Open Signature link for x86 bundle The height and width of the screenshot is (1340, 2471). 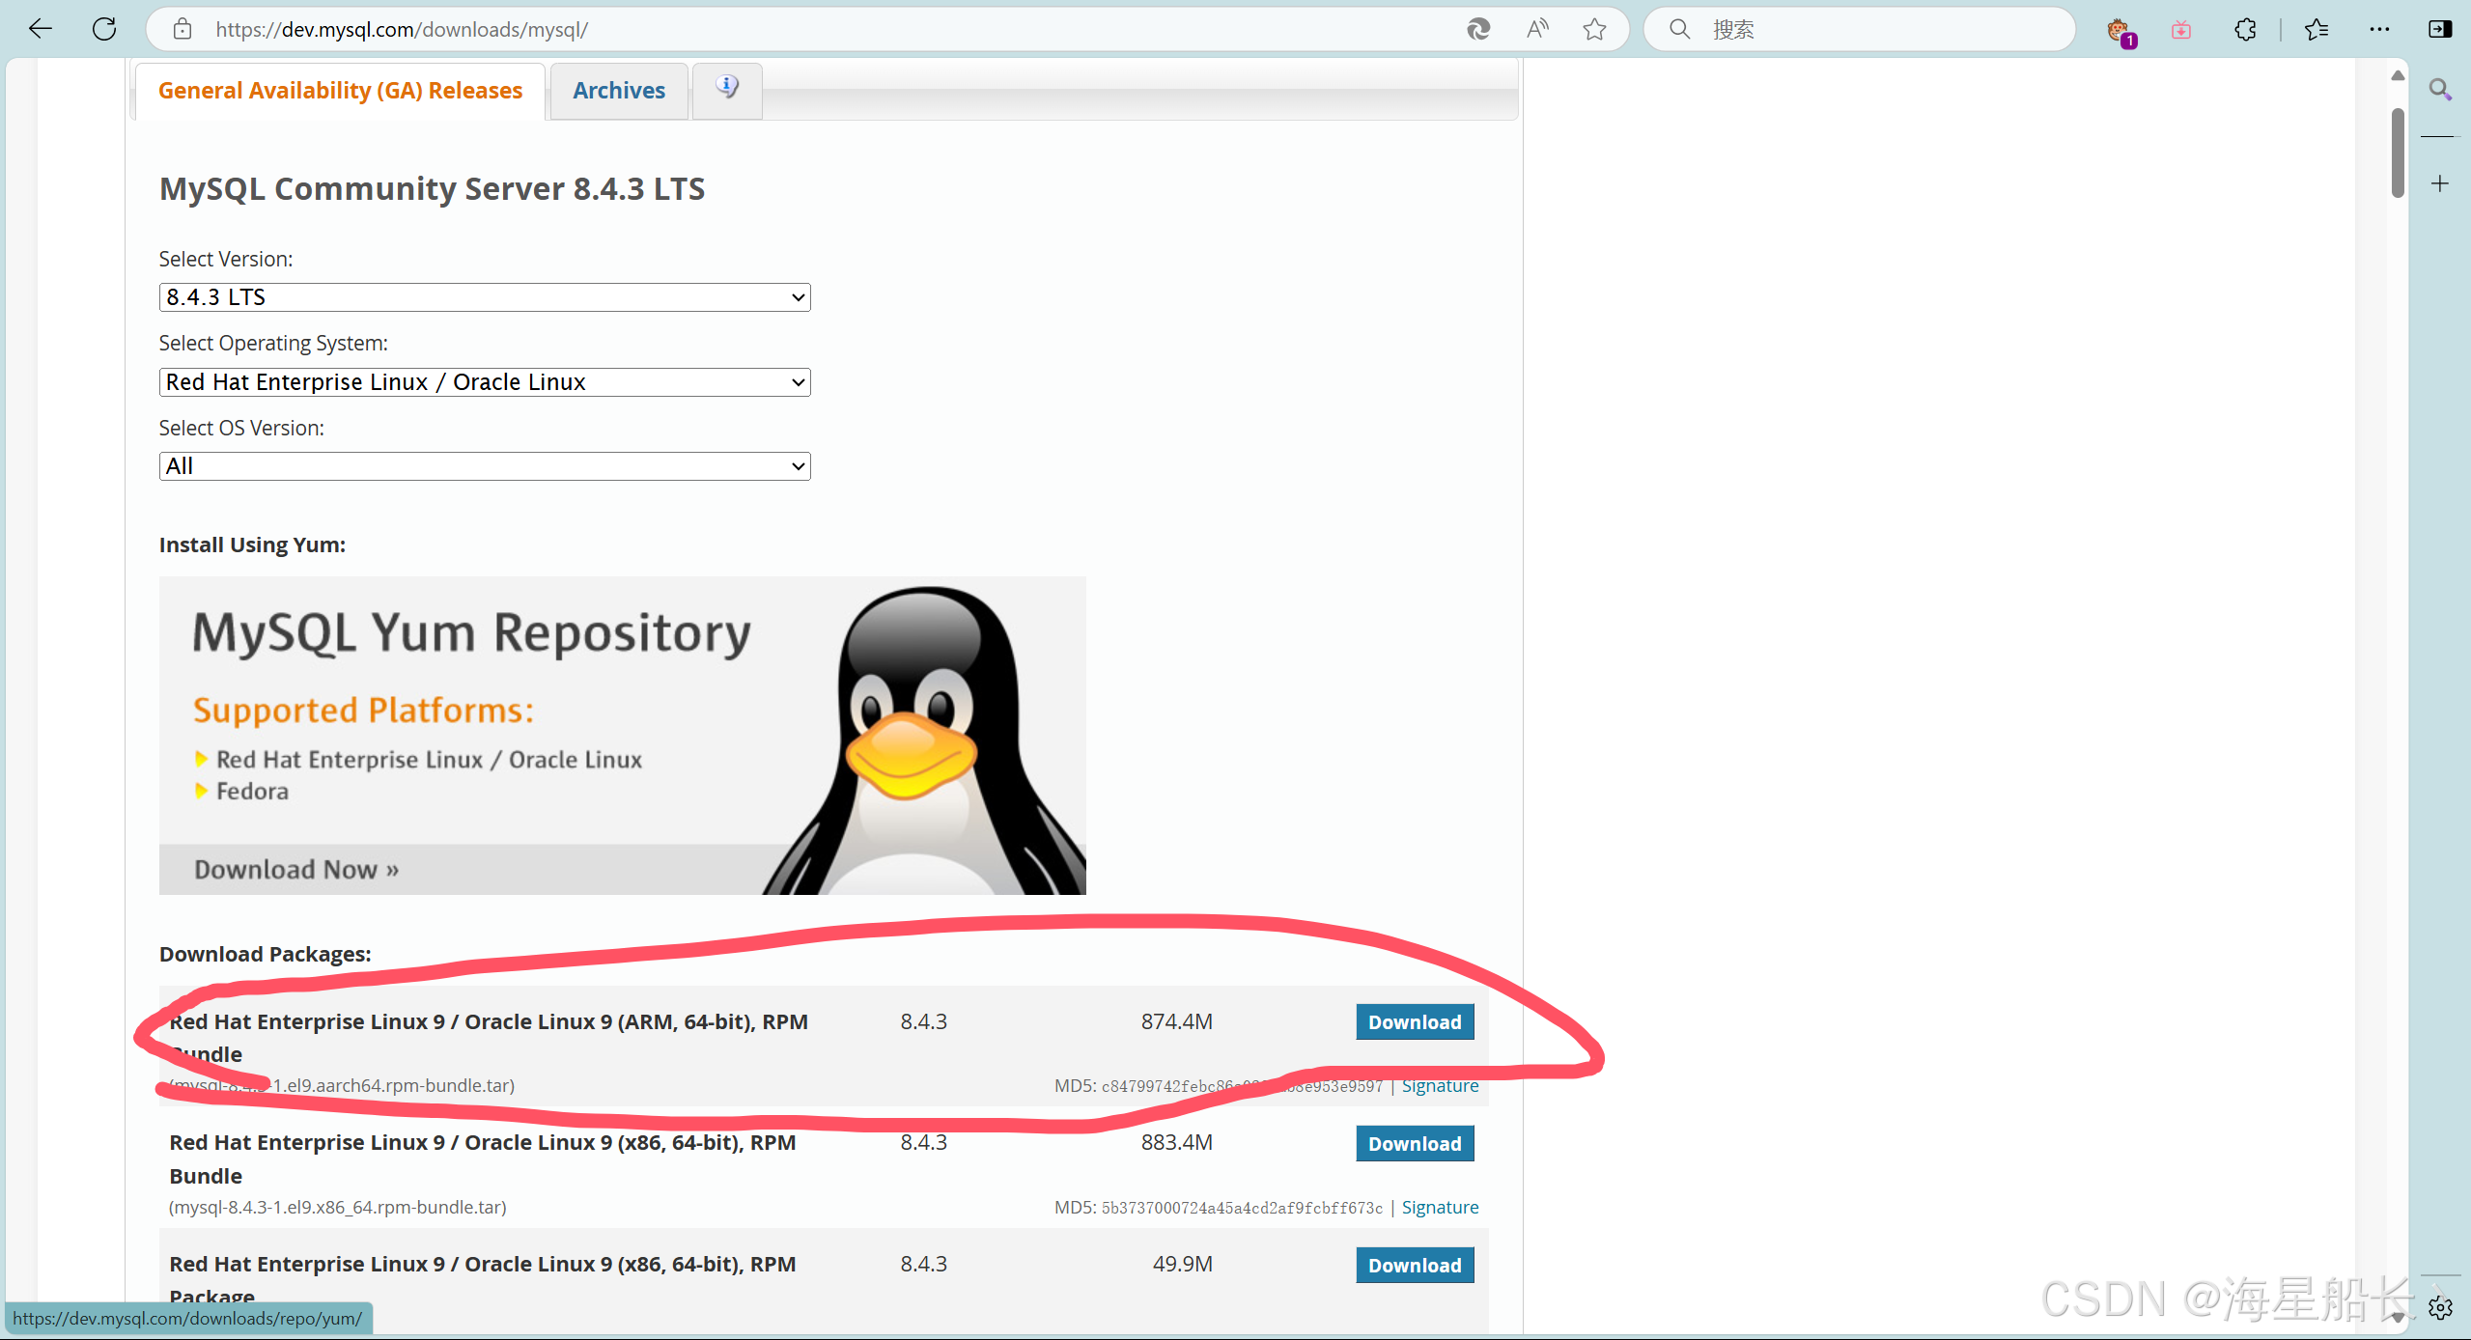[1440, 1208]
